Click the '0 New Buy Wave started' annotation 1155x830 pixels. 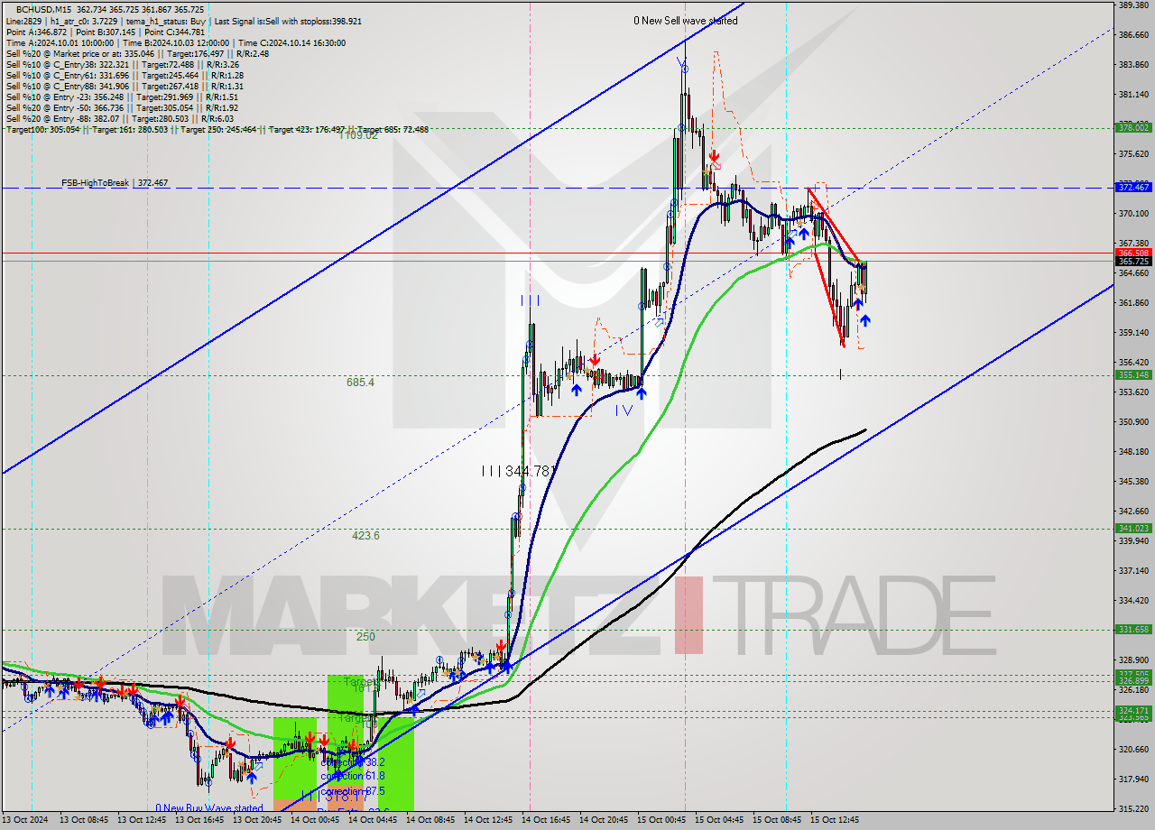click(x=208, y=808)
